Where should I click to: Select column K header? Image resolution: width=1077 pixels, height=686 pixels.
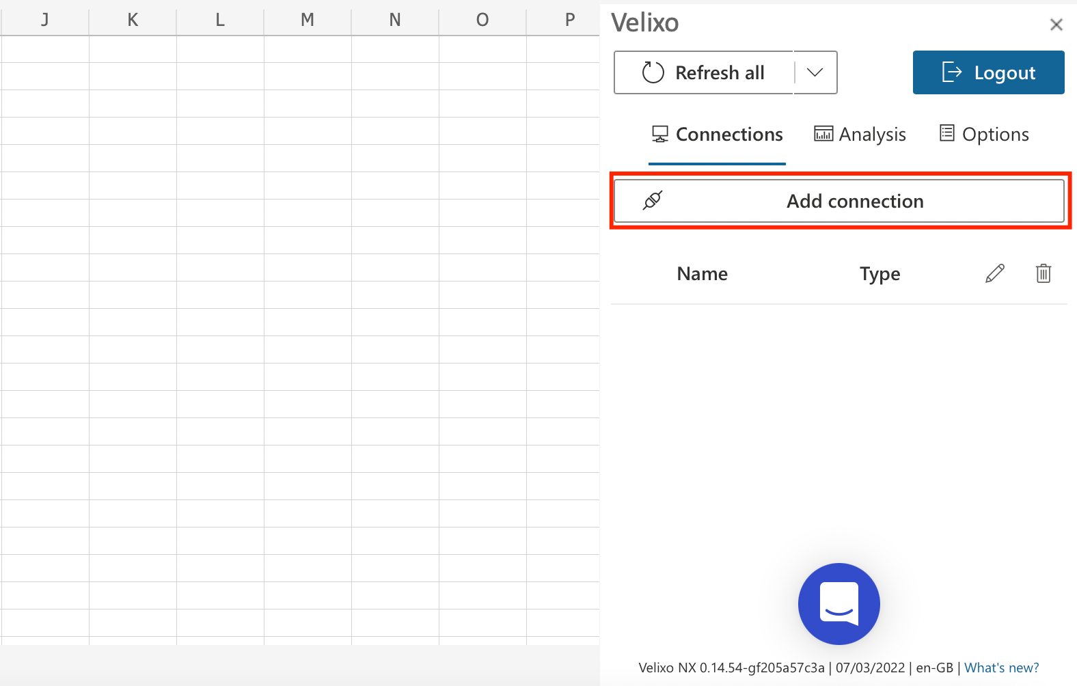click(x=133, y=19)
